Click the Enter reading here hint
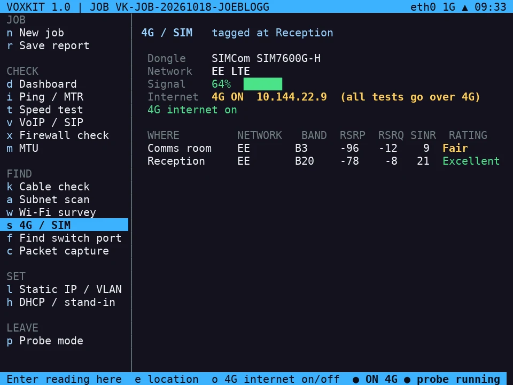 [64, 379]
